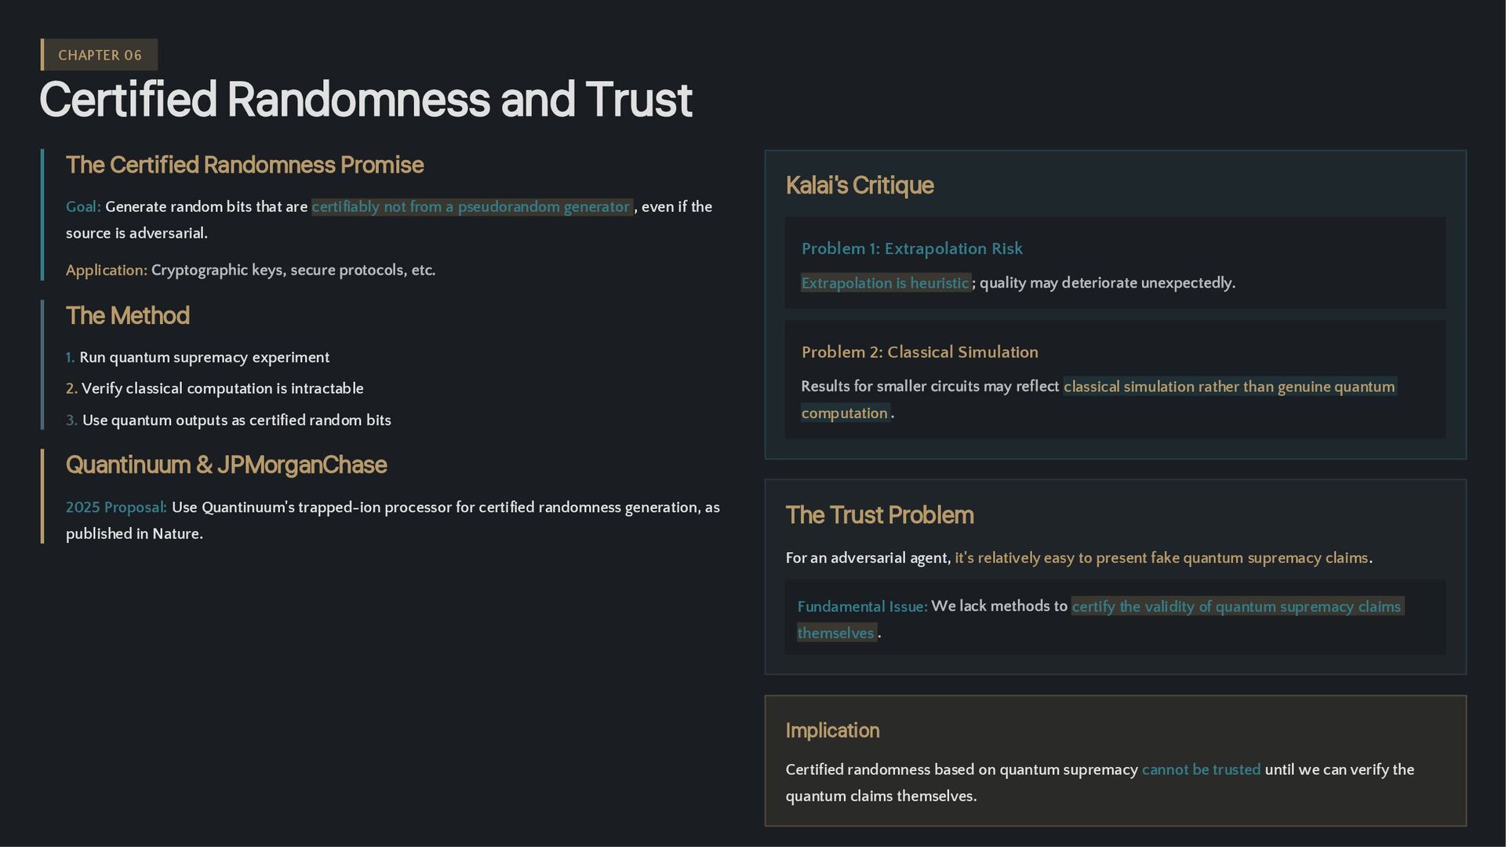Viewport: 1506px width, 847px height.
Task: Click the 'Kalai's Critique' heading
Action: 859,185
